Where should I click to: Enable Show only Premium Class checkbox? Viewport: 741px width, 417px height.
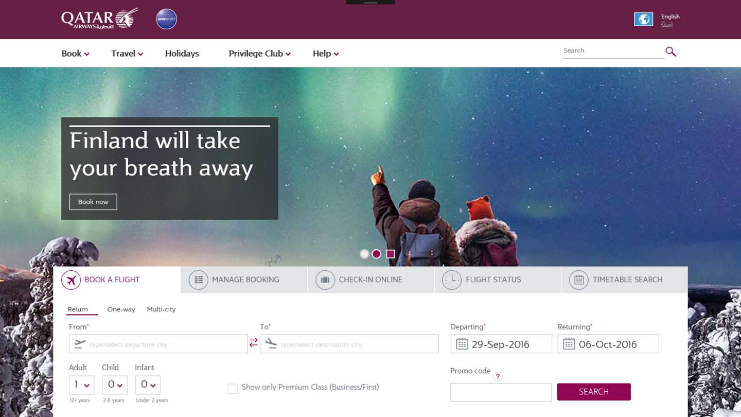point(233,389)
